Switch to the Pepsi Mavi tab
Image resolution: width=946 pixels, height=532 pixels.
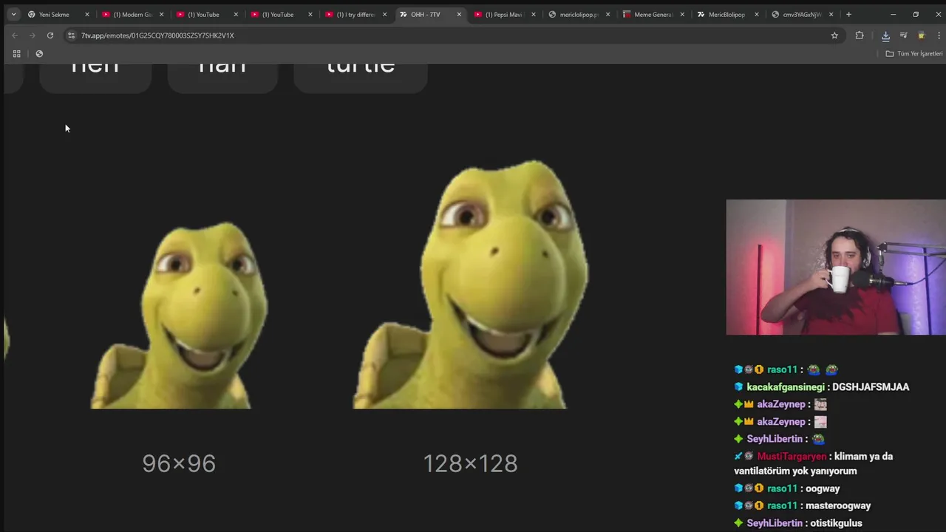pyautogui.click(x=505, y=14)
